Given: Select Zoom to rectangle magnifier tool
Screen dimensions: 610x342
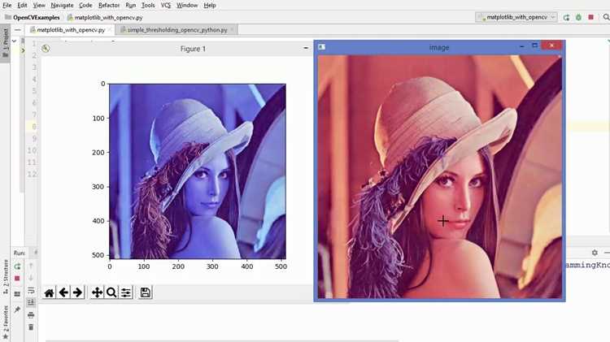Looking at the screenshot, I should point(111,292).
